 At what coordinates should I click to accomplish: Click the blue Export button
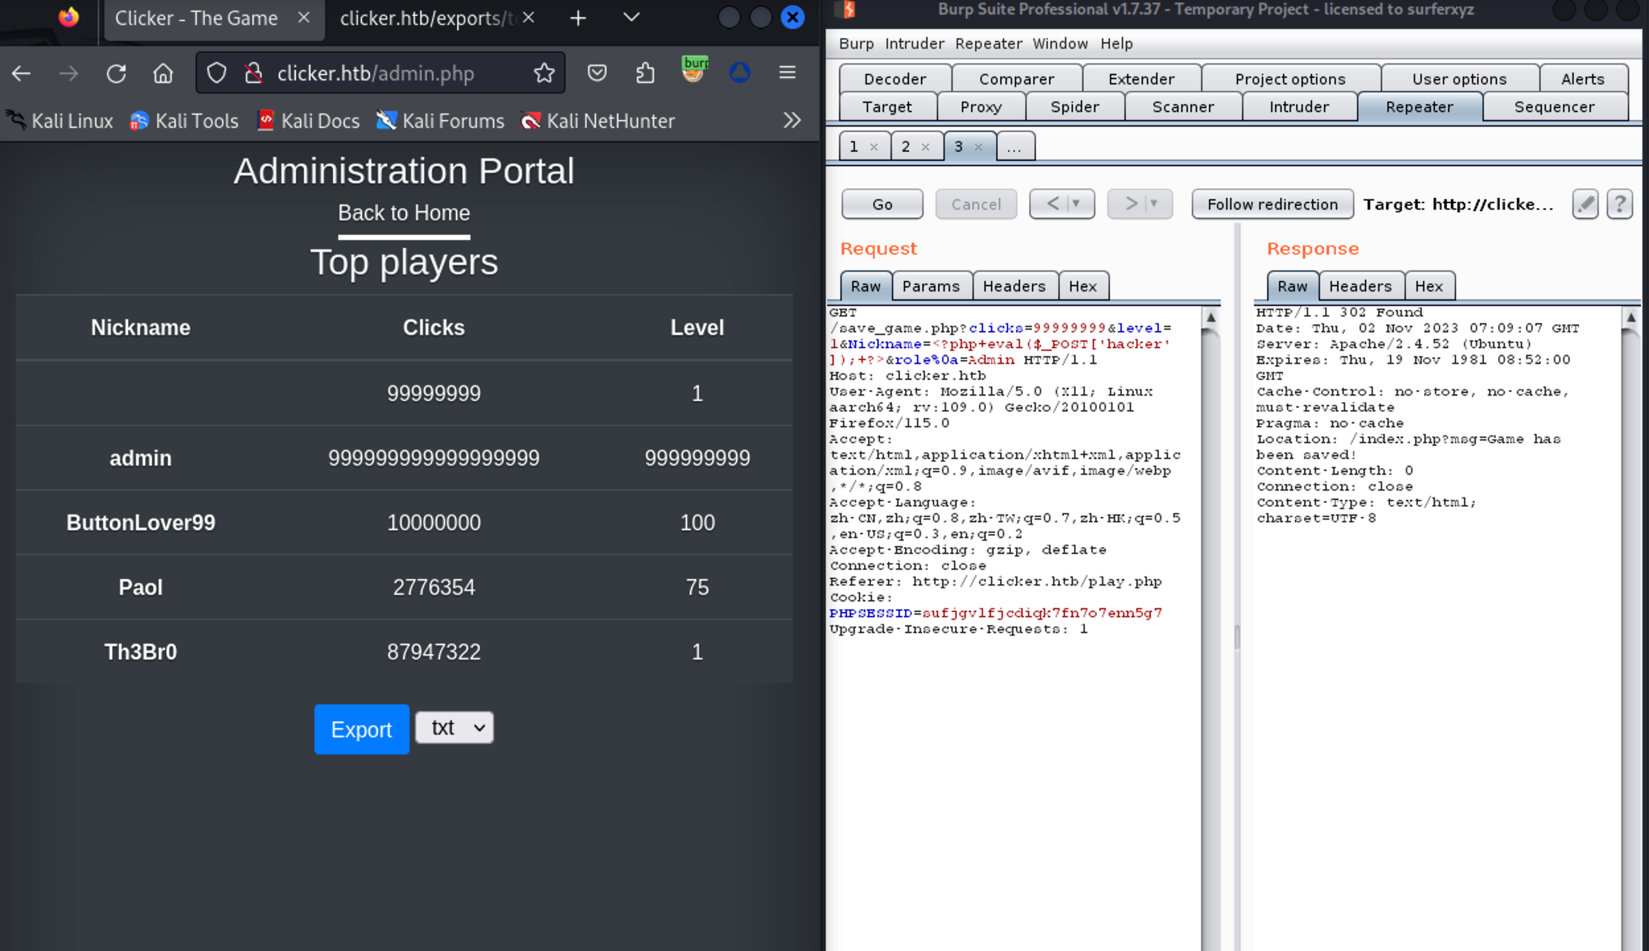(361, 729)
